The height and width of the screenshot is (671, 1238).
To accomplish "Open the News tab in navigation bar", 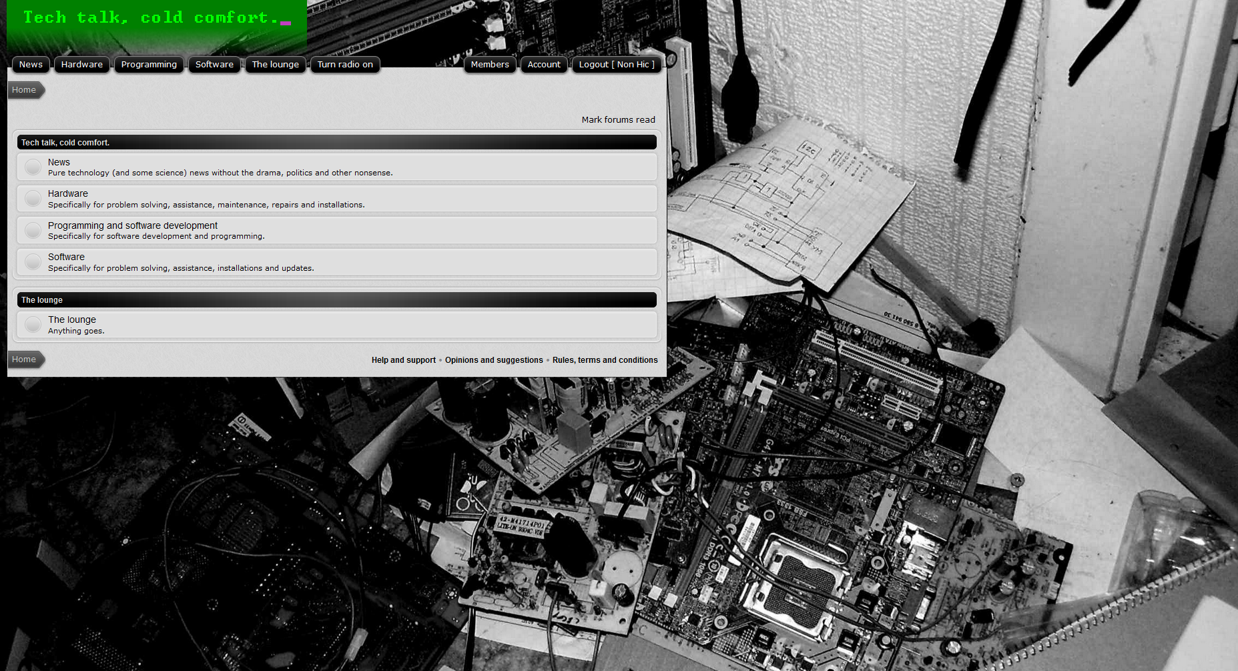I will coord(31,65).
